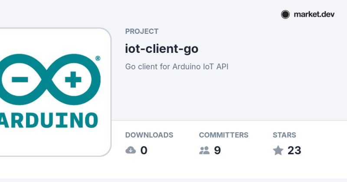This screenshot has height=182, width=347.
Task: Click the STARS label
Action: click(x=285, y=135)
